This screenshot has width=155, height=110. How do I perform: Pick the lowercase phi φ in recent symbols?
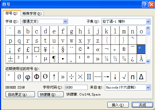(x=28, y=77)
